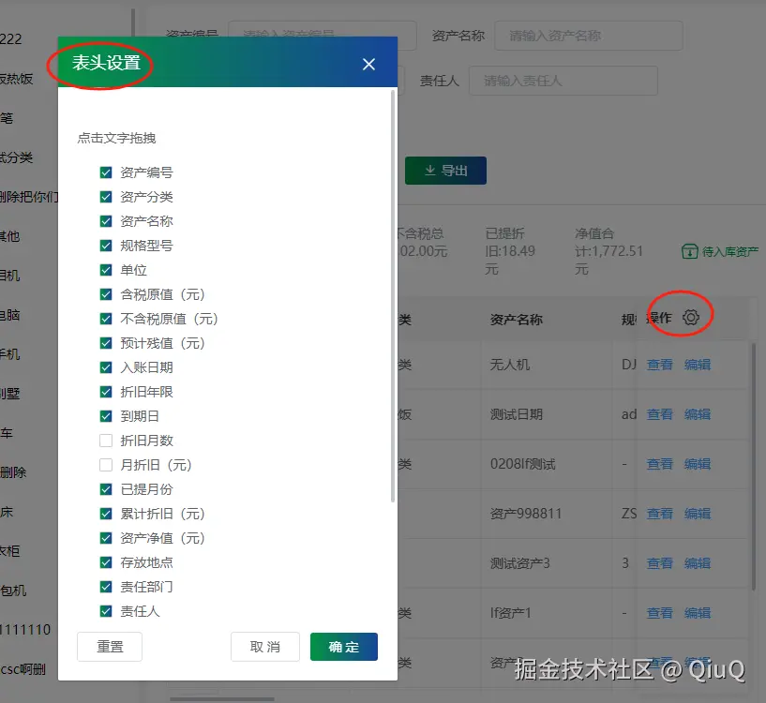Uncheck 资产净值（元） checkbox
The height and width of the screenshot is (703, 766).
click(106, 538)
